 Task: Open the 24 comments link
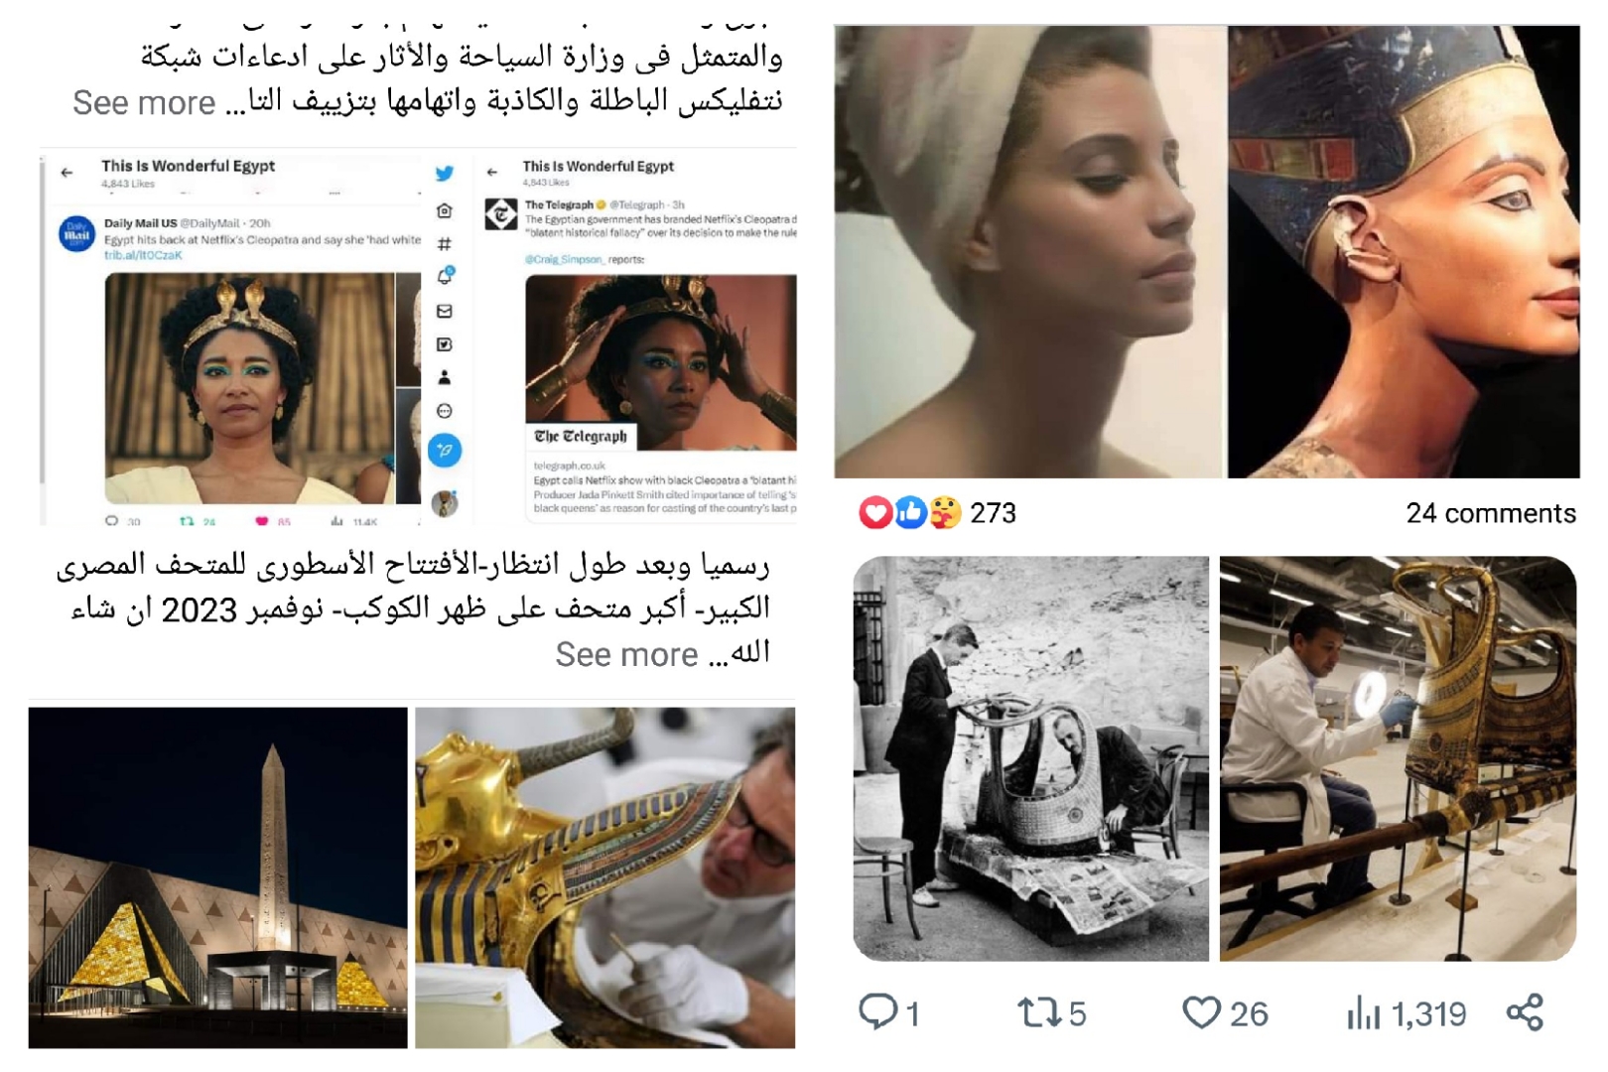point(1491,513)
